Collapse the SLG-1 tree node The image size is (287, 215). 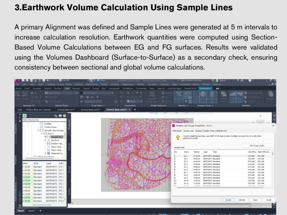(42, 134)
